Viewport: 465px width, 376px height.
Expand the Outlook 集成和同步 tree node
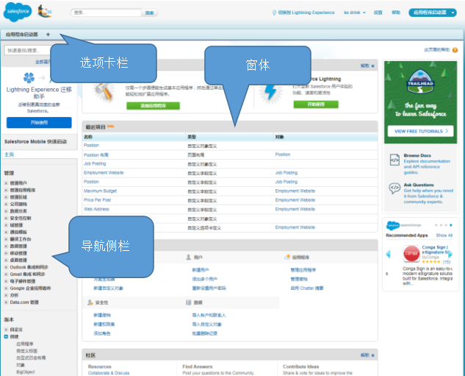(x=6, y=267)
